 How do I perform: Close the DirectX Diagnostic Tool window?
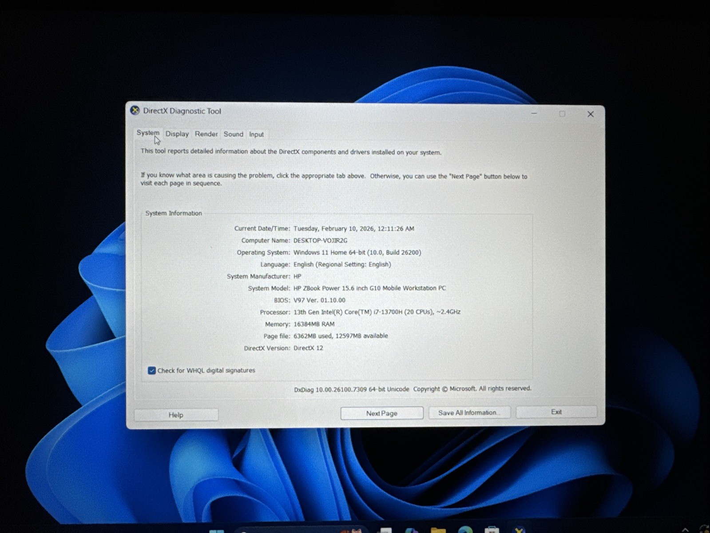(x=591, y=114)
